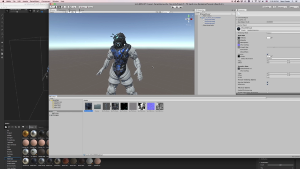
Task: Select the gold Aluminium material in Shelf
Action: 26,133
